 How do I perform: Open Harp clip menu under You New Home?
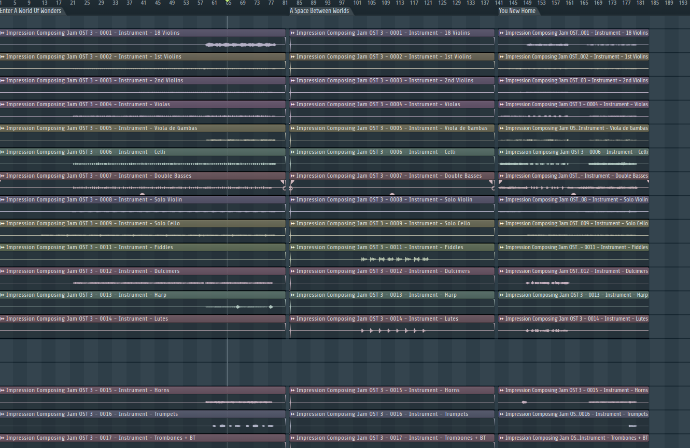(x=502, y=295)
